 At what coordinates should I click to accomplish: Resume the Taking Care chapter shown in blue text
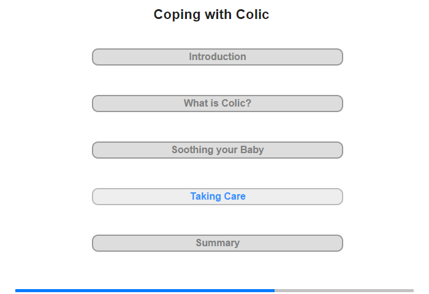(218, 197)
